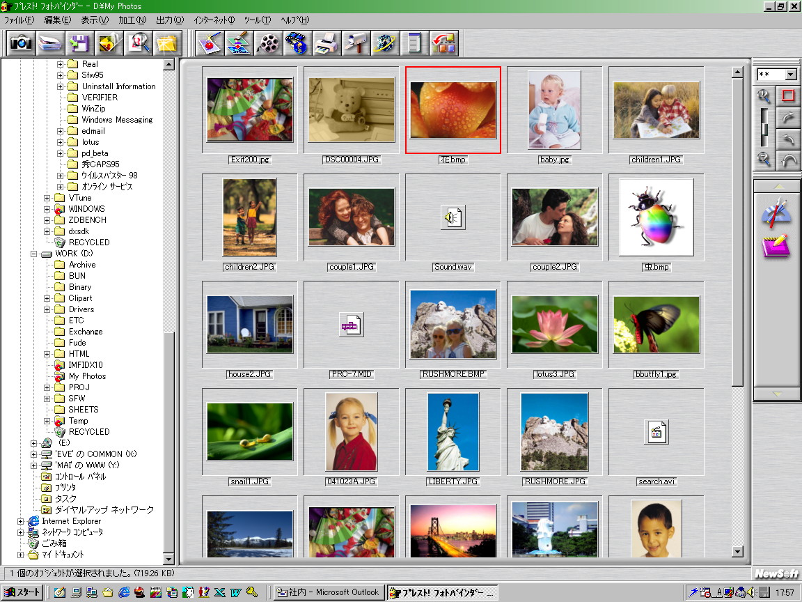Screen dimensions: 802x602
Task: Click the red rectangle select button
Action: coord(788,97)
